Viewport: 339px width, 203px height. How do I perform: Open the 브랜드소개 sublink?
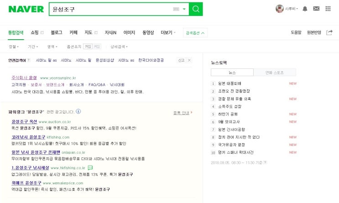[55, 85]
